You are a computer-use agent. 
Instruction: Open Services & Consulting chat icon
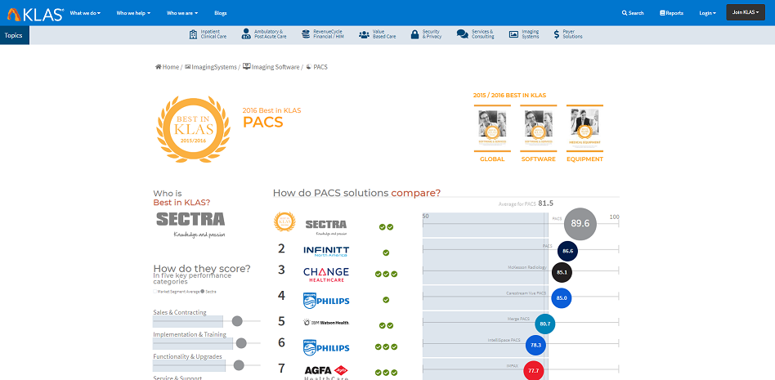(x=462, y=34)
